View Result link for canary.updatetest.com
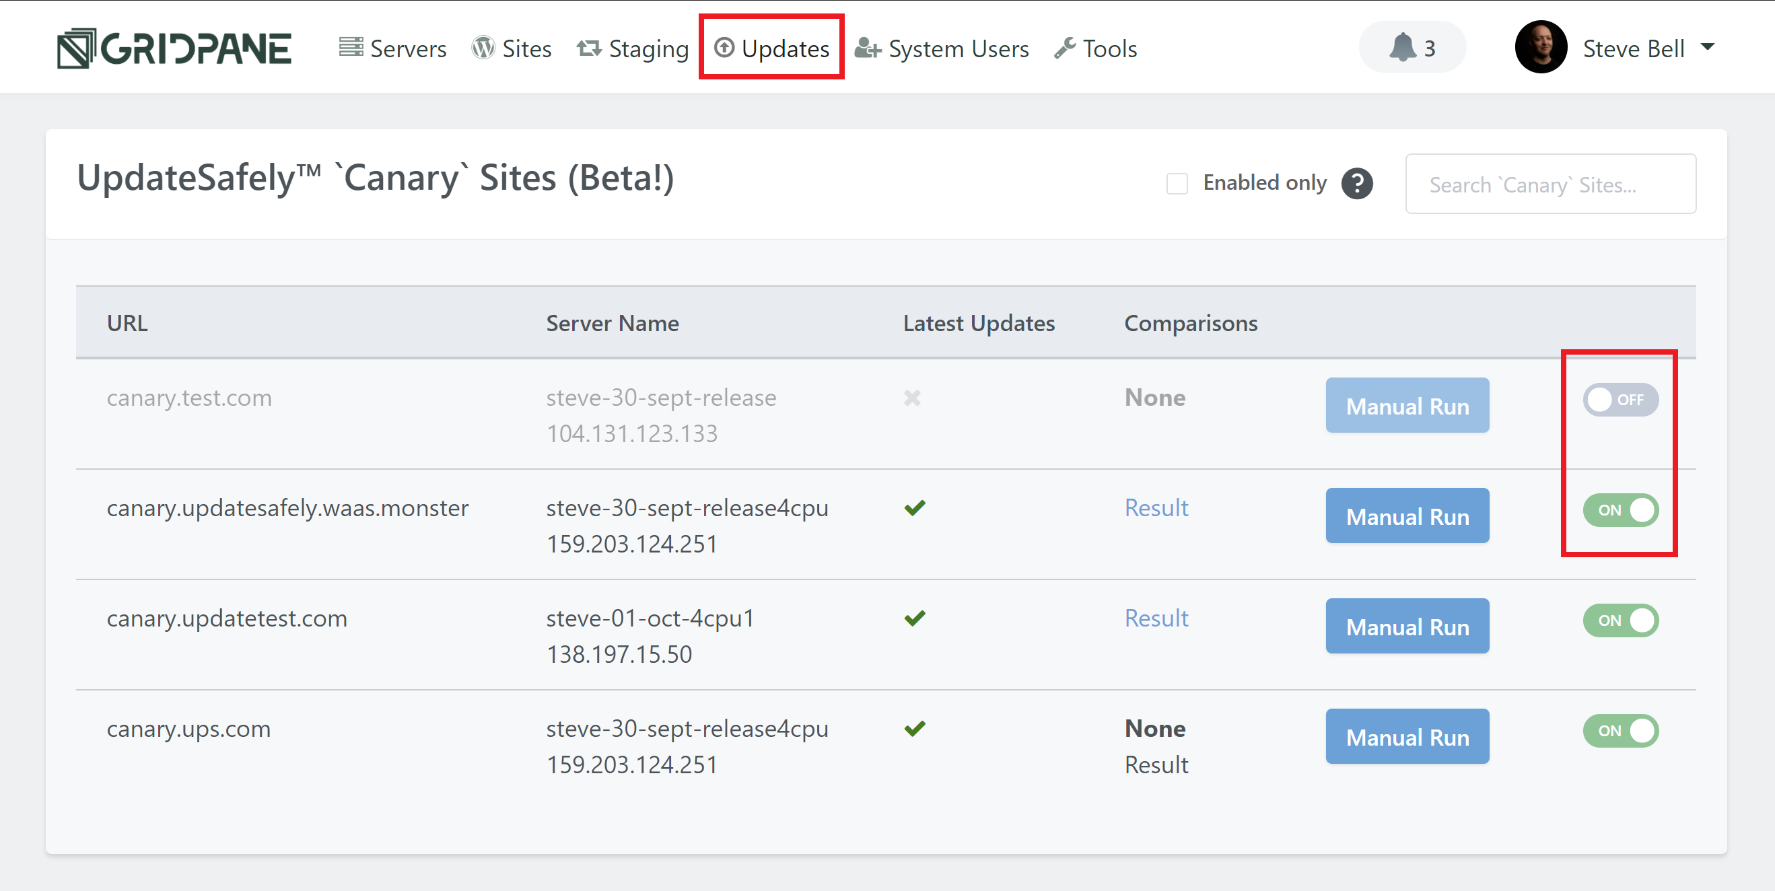The height and width of the screenshot is (891, 1775). click(x=1156, y=618)
